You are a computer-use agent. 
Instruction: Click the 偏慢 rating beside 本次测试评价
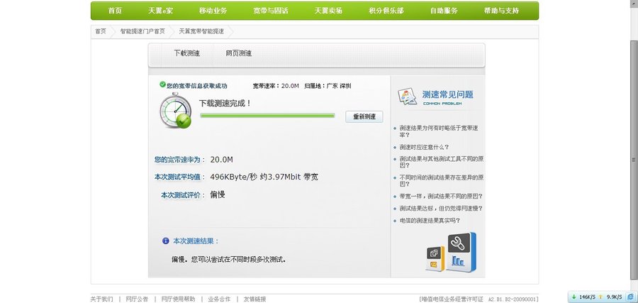218,194
